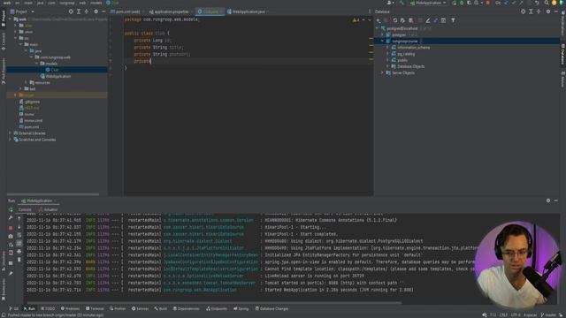The width and height of the screenshot is (566, 318).
Task: Expand the resources folder
Action: coord(26,82)
